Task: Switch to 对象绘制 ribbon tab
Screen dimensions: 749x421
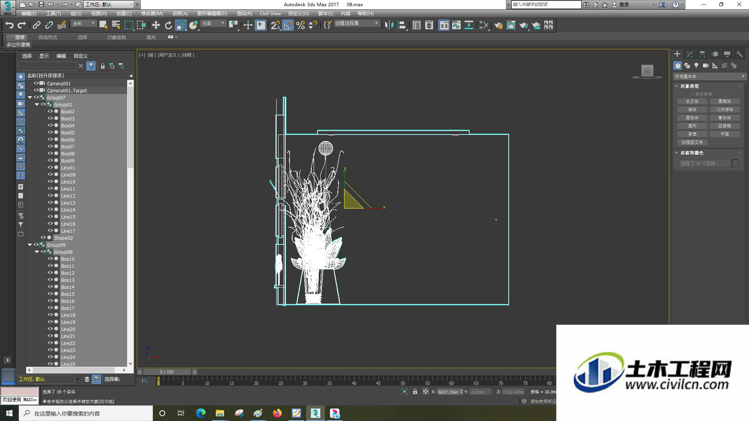Action: [x=117, y=37]
